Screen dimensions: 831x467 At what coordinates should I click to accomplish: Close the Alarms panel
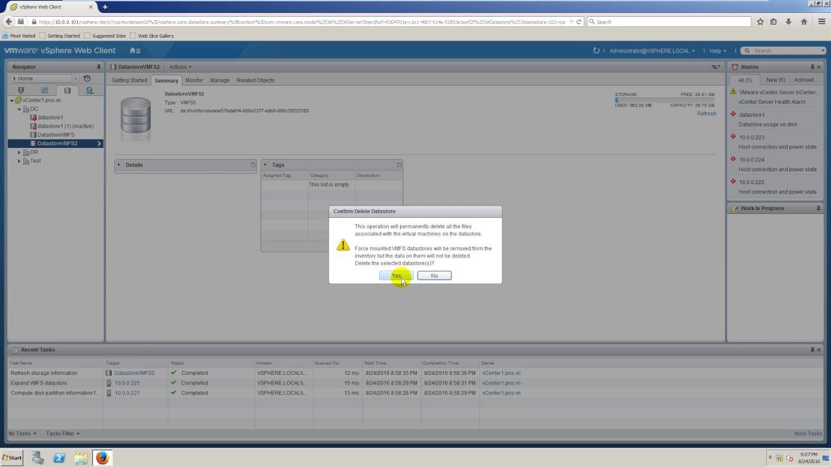click(x=819, y=67)
